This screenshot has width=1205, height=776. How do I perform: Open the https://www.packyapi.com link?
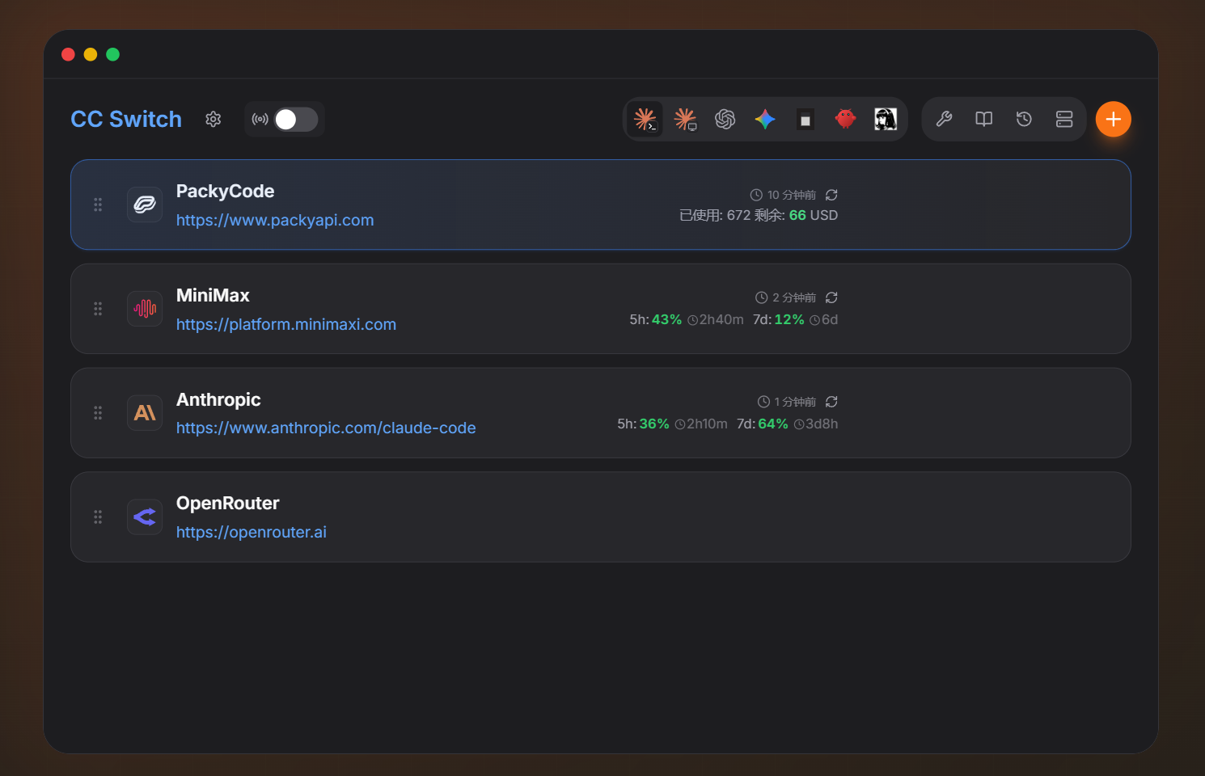[275, 220]
